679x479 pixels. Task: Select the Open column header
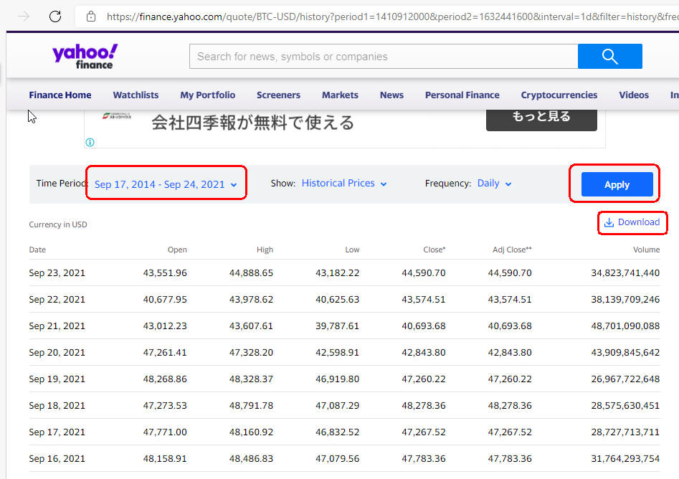[177, 250]
